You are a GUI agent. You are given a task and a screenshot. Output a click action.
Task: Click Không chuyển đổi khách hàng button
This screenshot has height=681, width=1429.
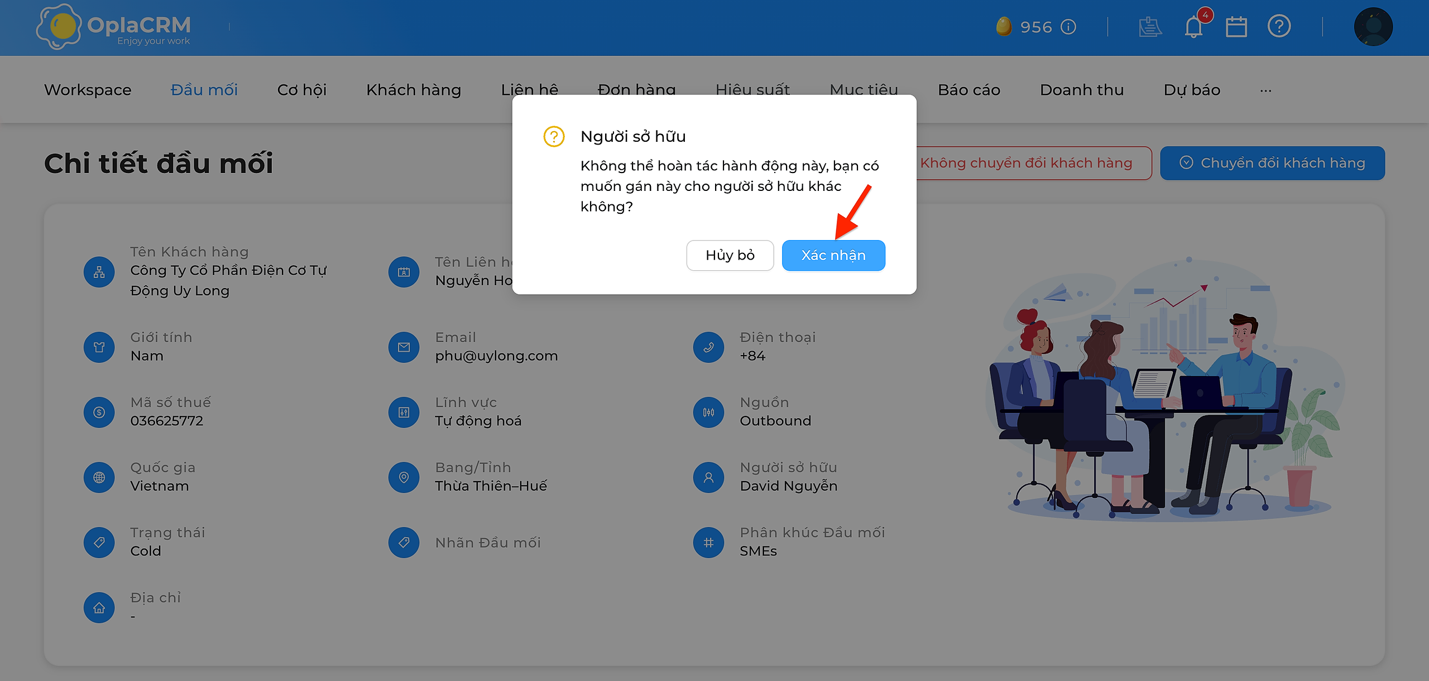click(x=1034, y=163)
